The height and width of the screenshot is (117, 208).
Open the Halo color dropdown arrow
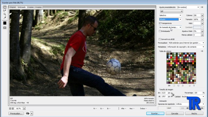tap(202, 23)
